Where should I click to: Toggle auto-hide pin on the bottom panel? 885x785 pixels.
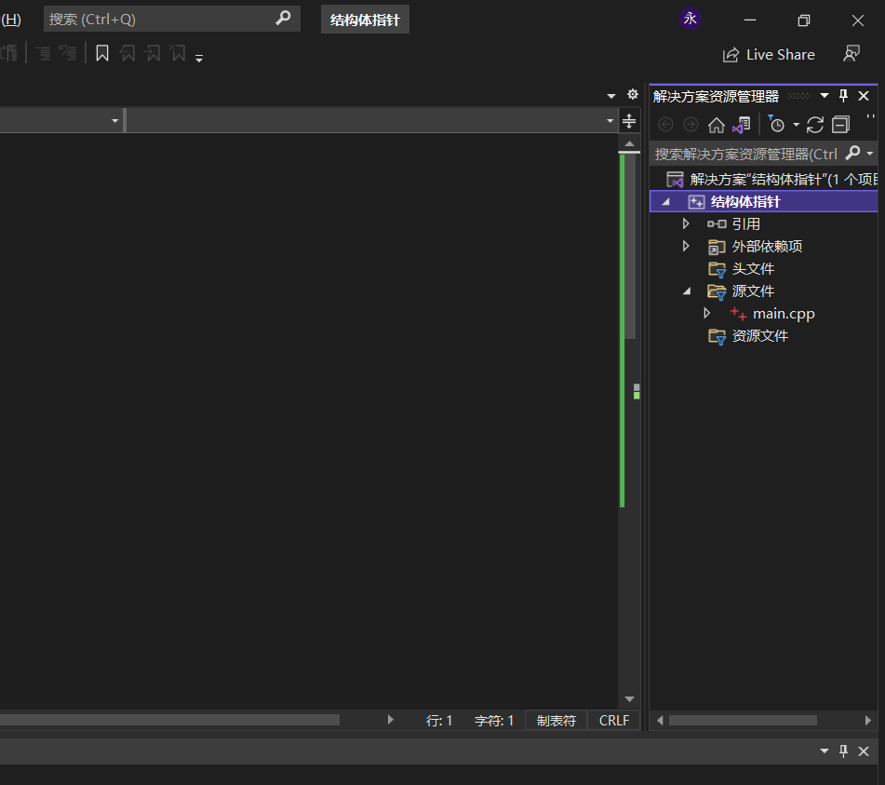pos(843,751)
